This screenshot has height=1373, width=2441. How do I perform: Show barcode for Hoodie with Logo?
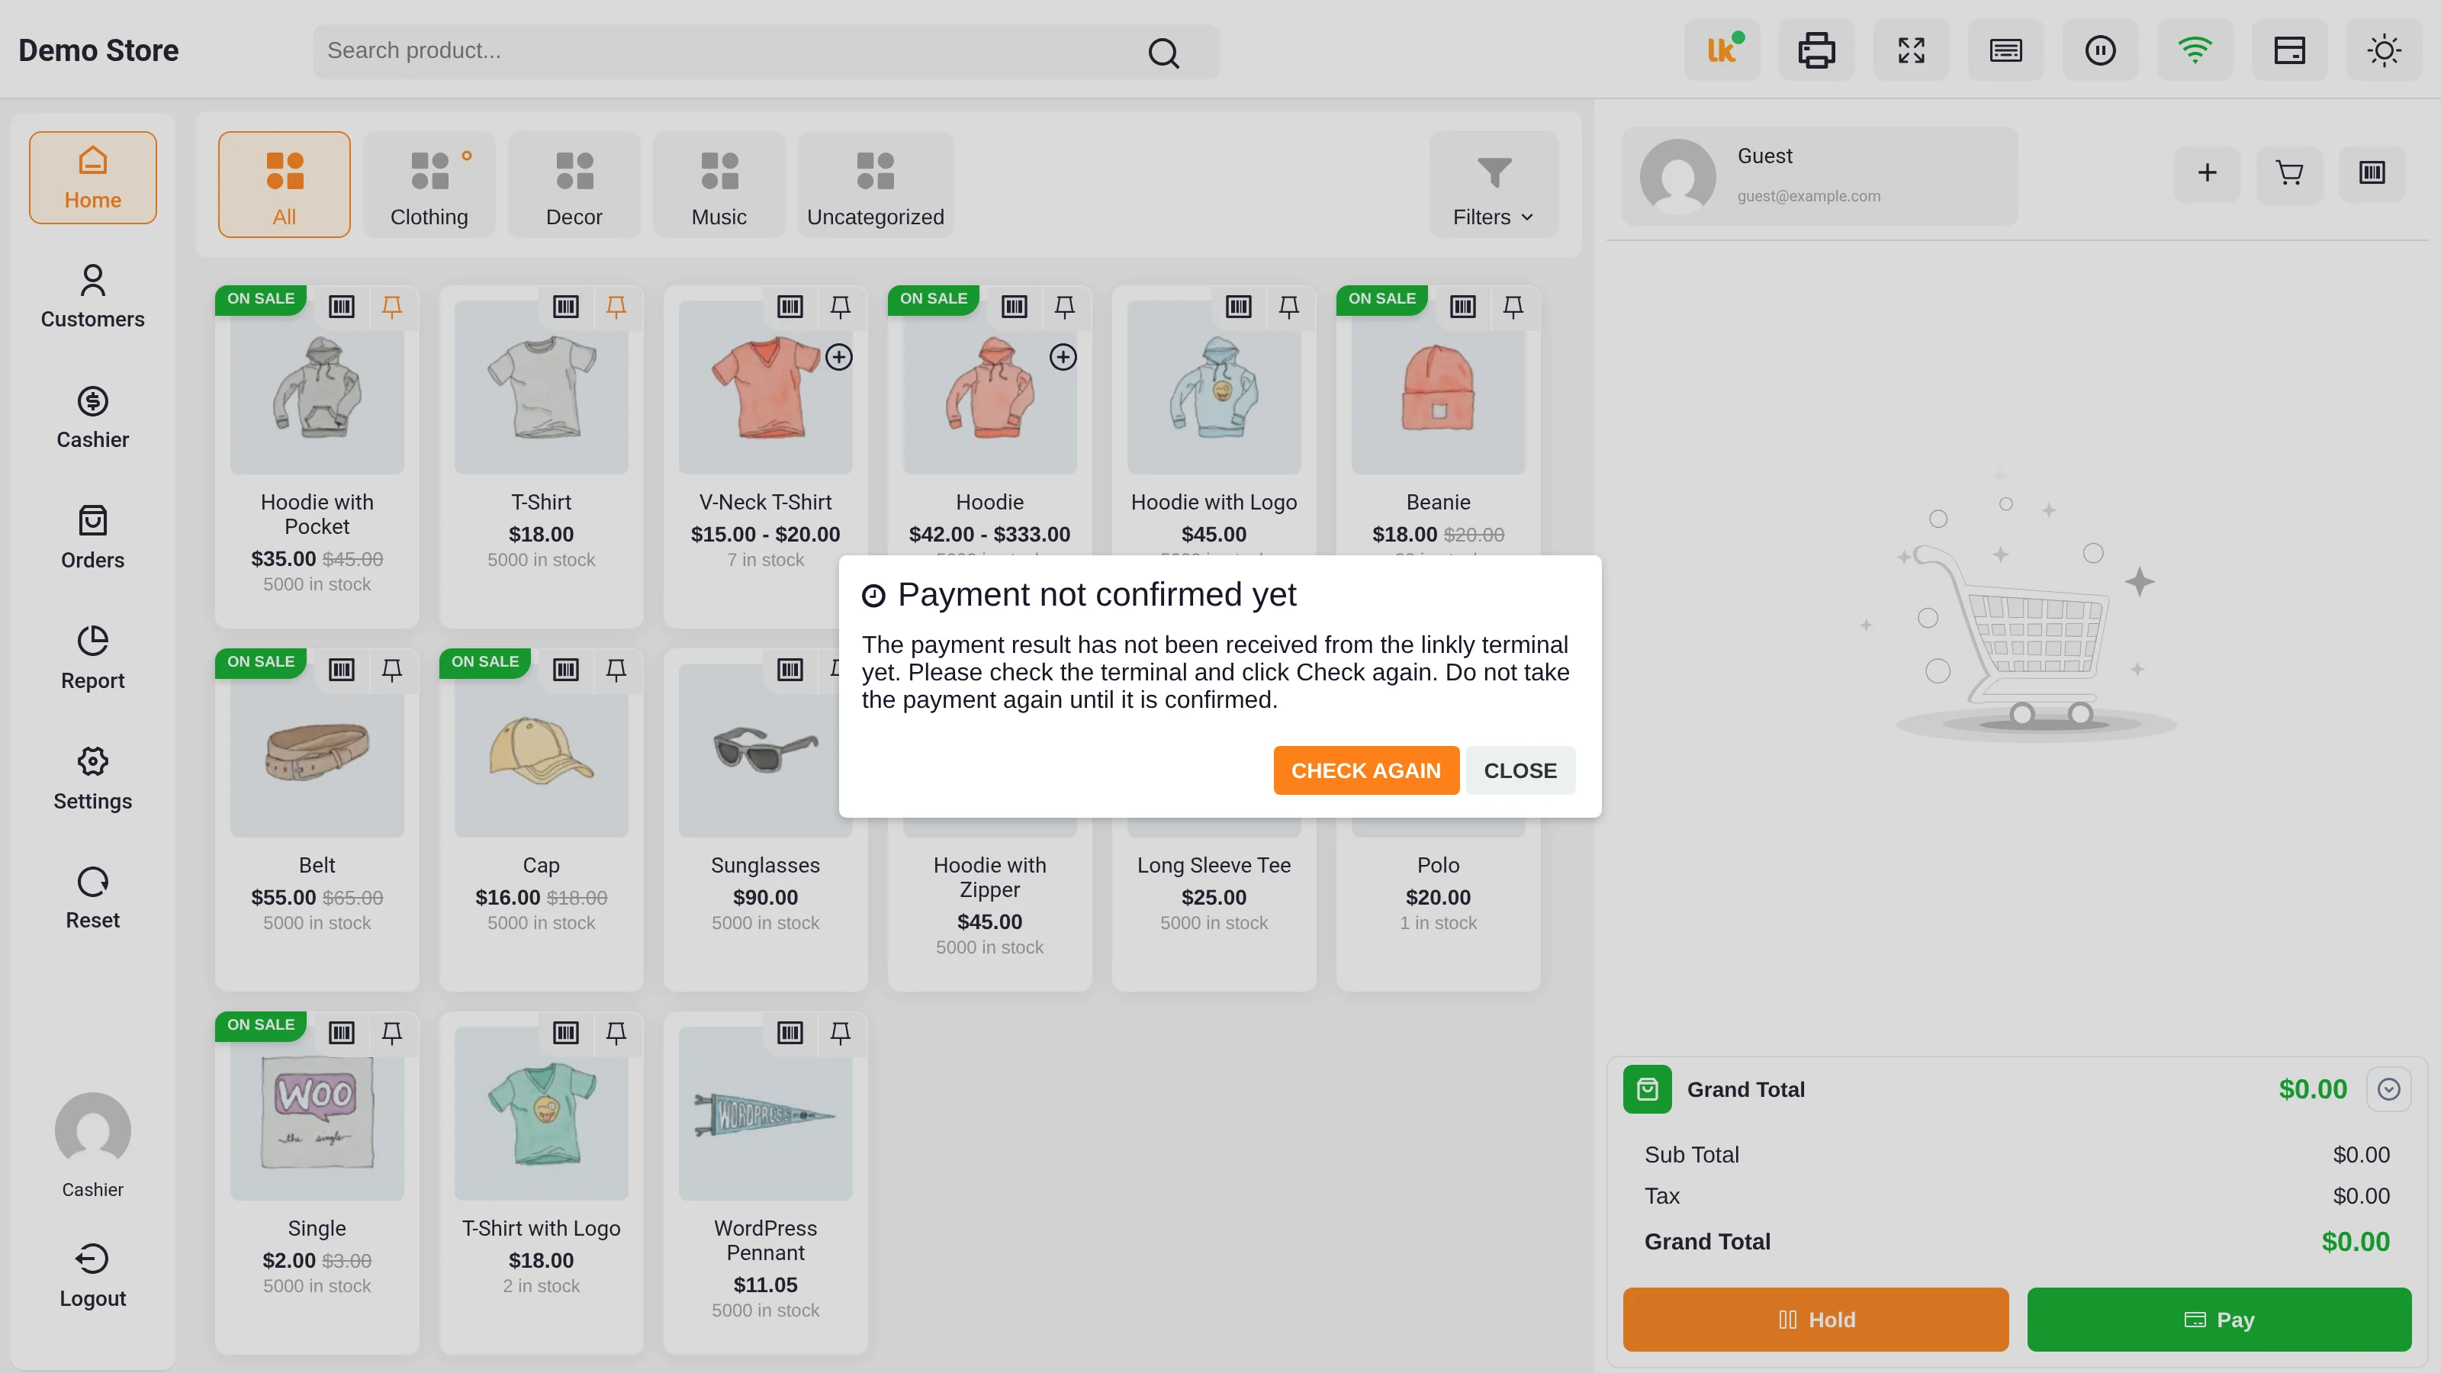point(1239,306)
